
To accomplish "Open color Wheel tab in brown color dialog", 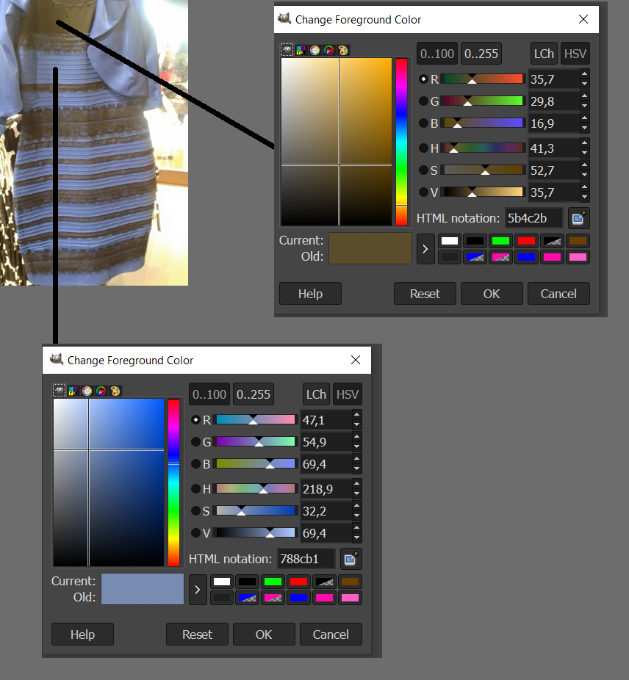I will pos(329,51).
